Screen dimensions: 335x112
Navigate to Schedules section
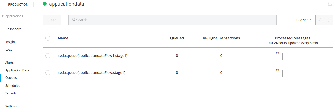click(13, 86)
